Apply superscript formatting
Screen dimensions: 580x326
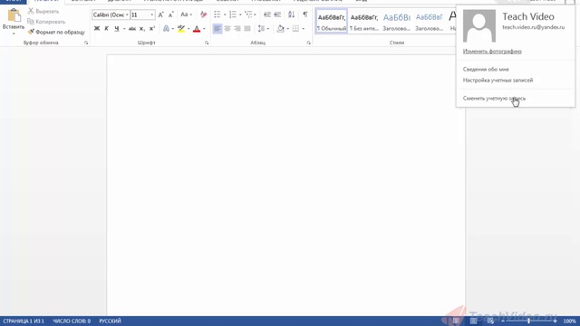[x=152, y=28]
